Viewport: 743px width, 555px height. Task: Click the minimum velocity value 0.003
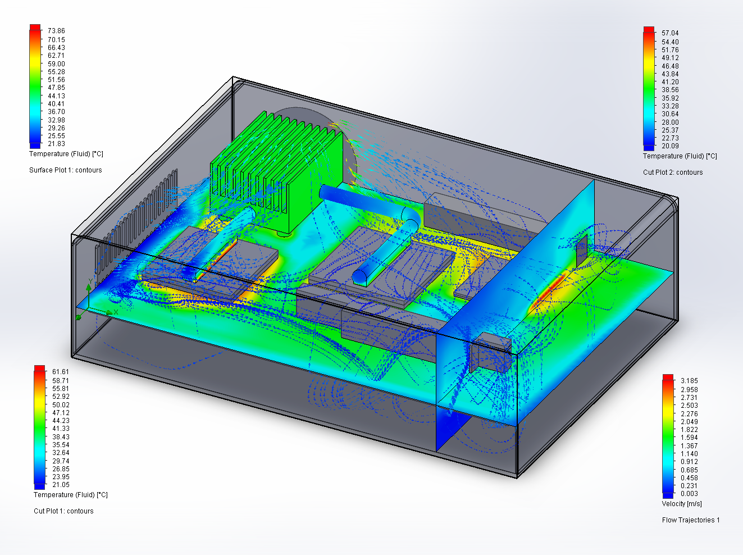coord(689,494)
